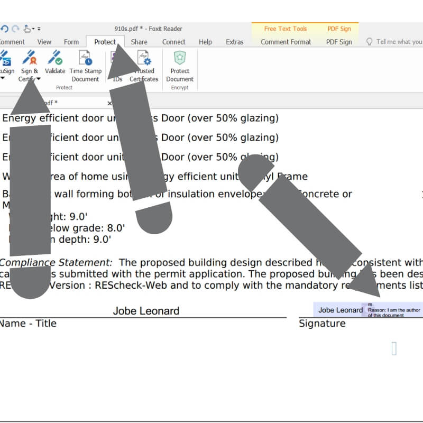Viewport: 423px width, 423px height.
Task: Click the DocuSign icon
Action: [x=5, y=62]
